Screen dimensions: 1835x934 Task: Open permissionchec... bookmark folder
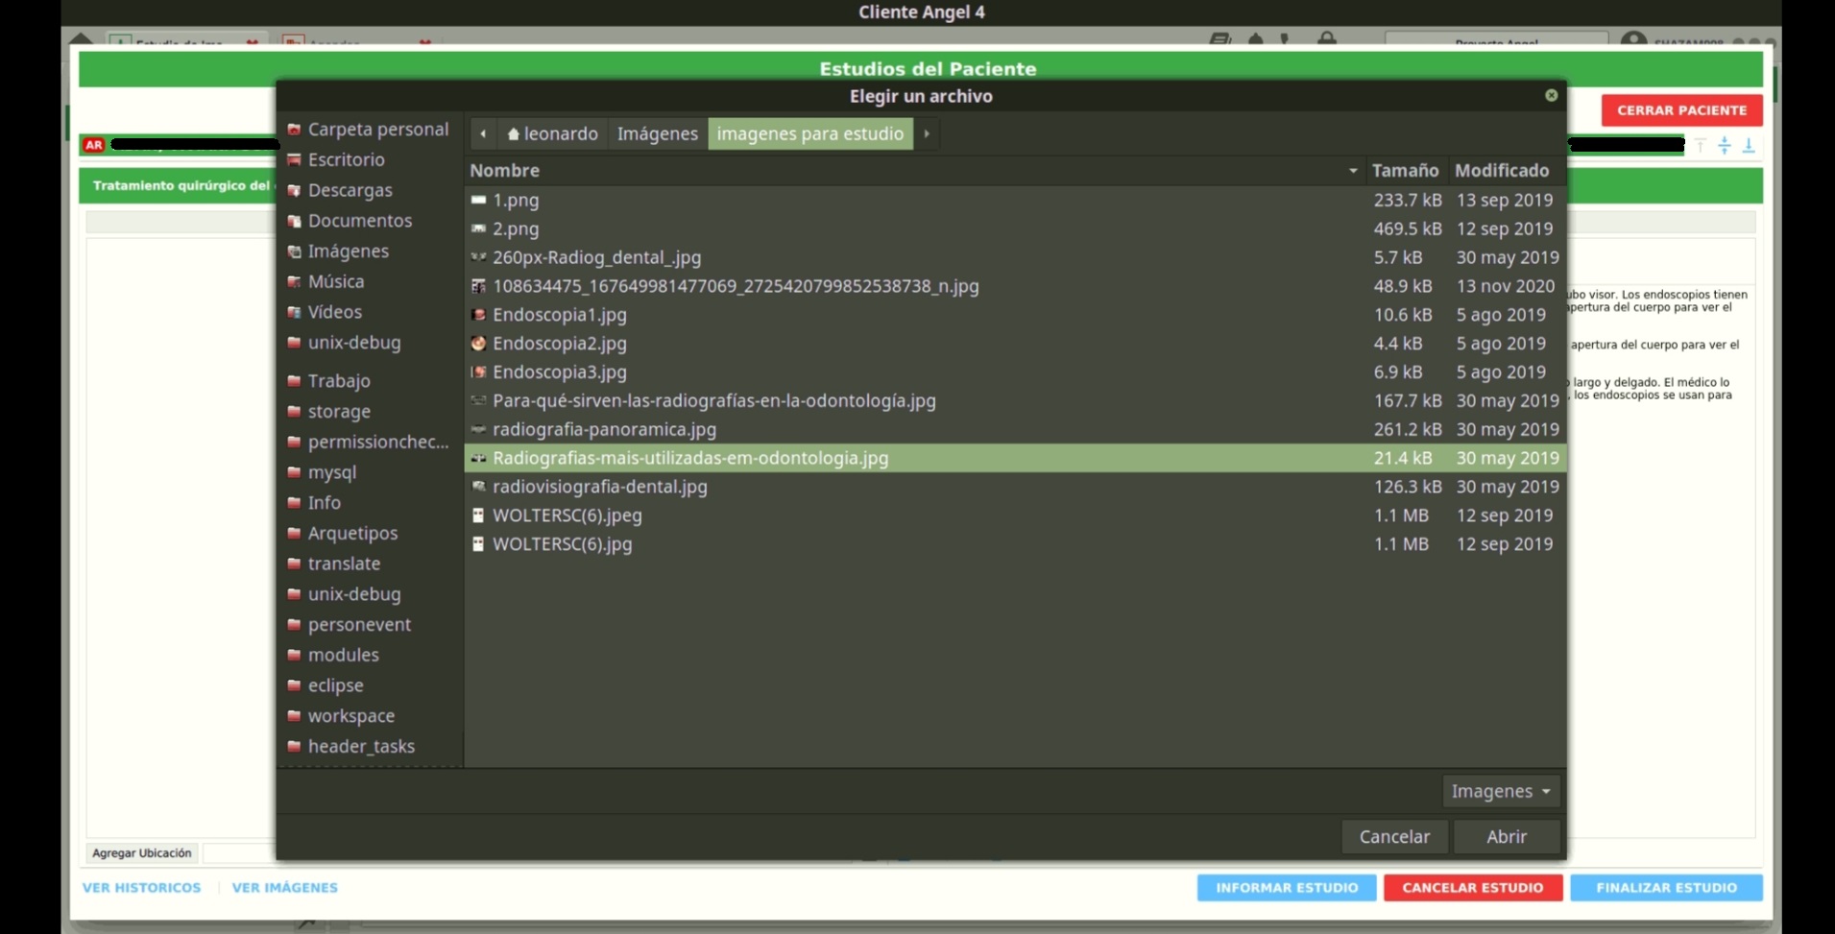click(x=369, y=443)
